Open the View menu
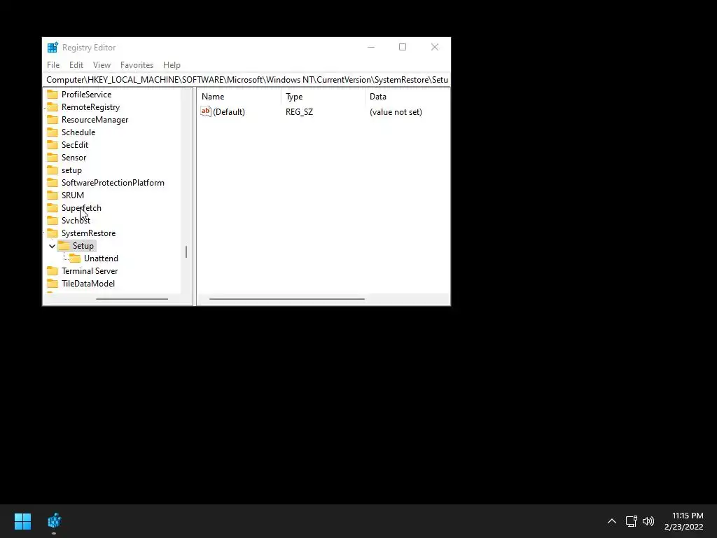Screen dimensions: 717x538 tap(102, 65)
